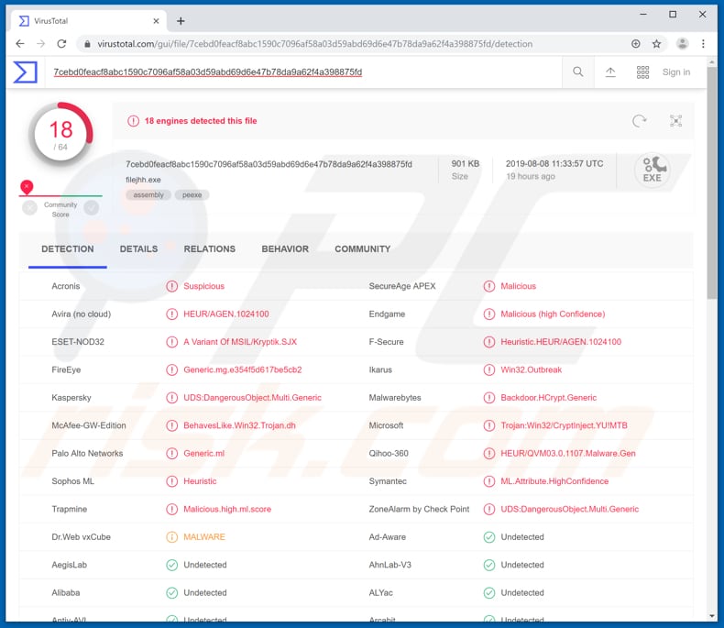
Task: Select BehavesLike.Win32.Trojan.dh McAfee result
Action: pyautogui.click(x=239, y=425)
